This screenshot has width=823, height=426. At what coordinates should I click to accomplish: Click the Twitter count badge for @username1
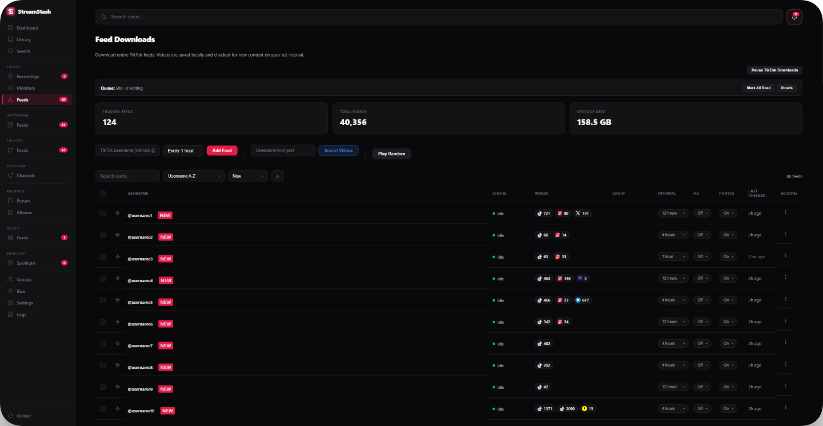click(x=582, y=214)
